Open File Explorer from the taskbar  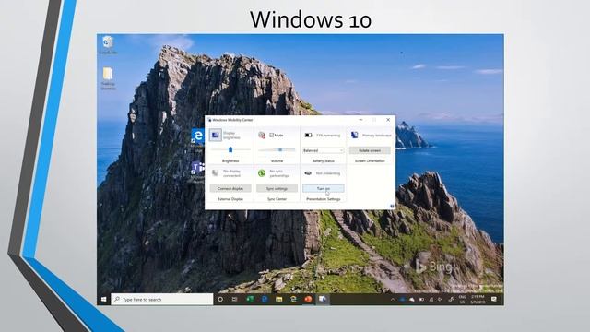[278, 299]
